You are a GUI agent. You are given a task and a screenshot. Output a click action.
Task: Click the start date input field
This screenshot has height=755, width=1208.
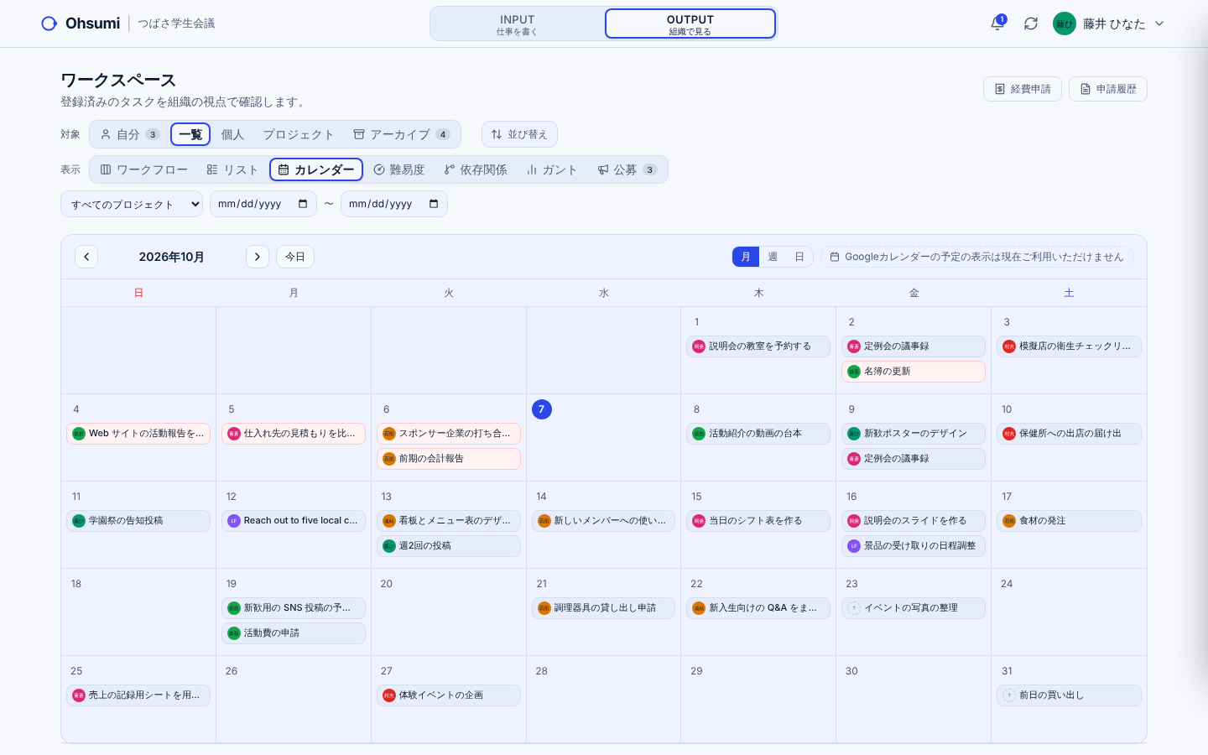[x=263, y=204]
